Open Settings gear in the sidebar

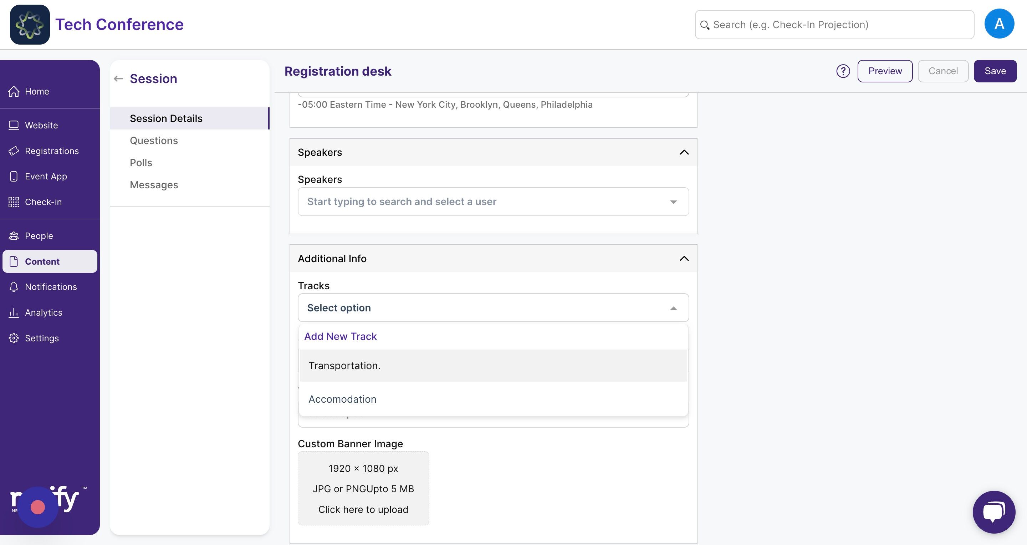pyautogui.click(x=41, y=338)
